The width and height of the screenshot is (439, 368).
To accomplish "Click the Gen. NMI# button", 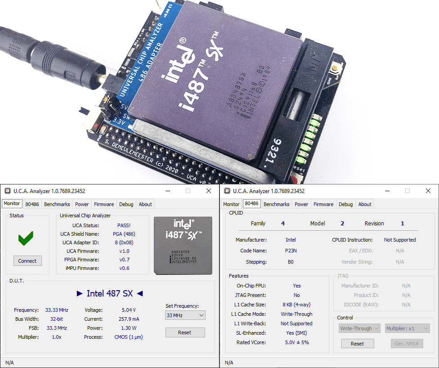I will [407, 344].
